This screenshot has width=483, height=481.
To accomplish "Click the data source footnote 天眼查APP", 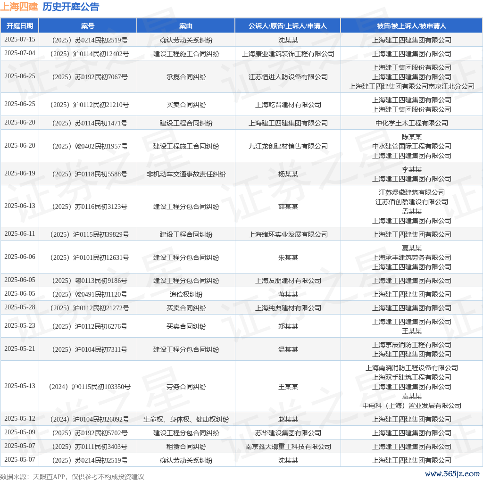I will [49, 477].
